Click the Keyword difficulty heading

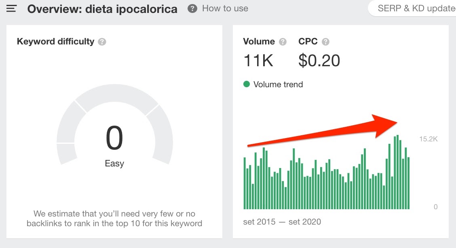coord(55,42)
